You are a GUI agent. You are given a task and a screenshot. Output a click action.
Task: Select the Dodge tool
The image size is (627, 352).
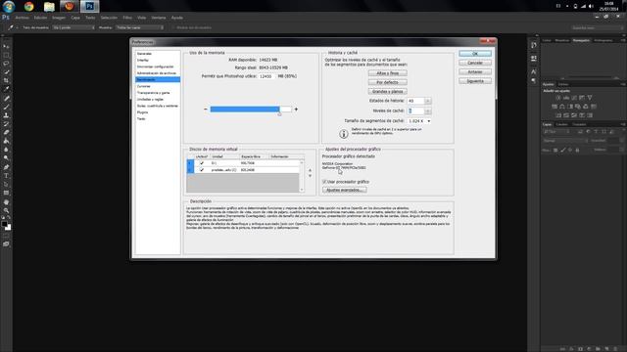6,158
